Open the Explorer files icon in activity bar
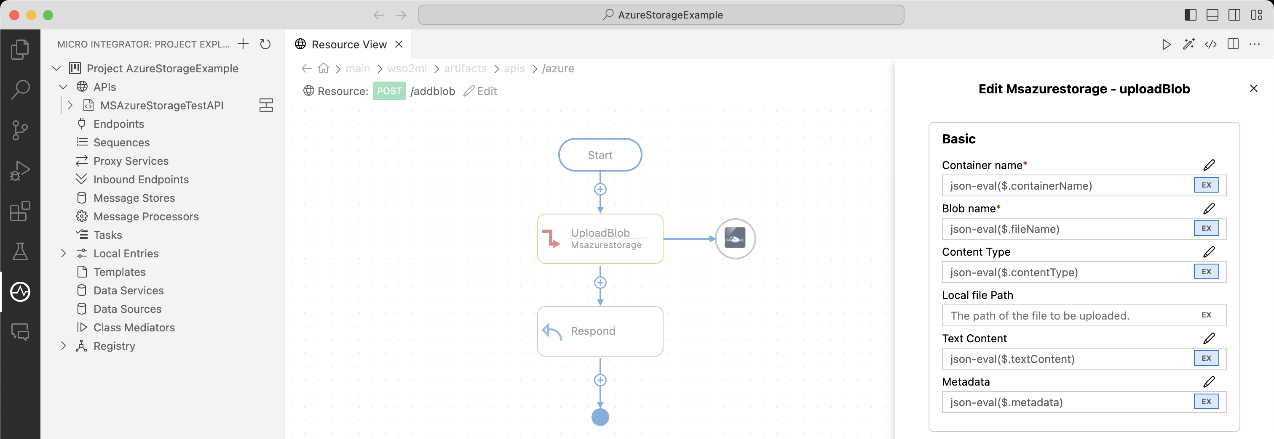The height and width of the screenshot is (439, 1274). [x=20, y=49]
